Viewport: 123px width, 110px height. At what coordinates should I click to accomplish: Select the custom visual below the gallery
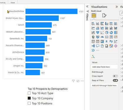click(93, 56)
